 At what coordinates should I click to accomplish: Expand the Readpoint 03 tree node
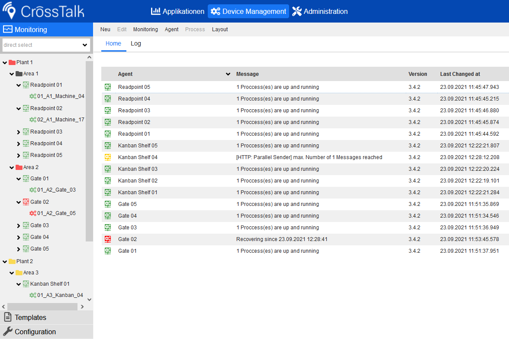19,132
